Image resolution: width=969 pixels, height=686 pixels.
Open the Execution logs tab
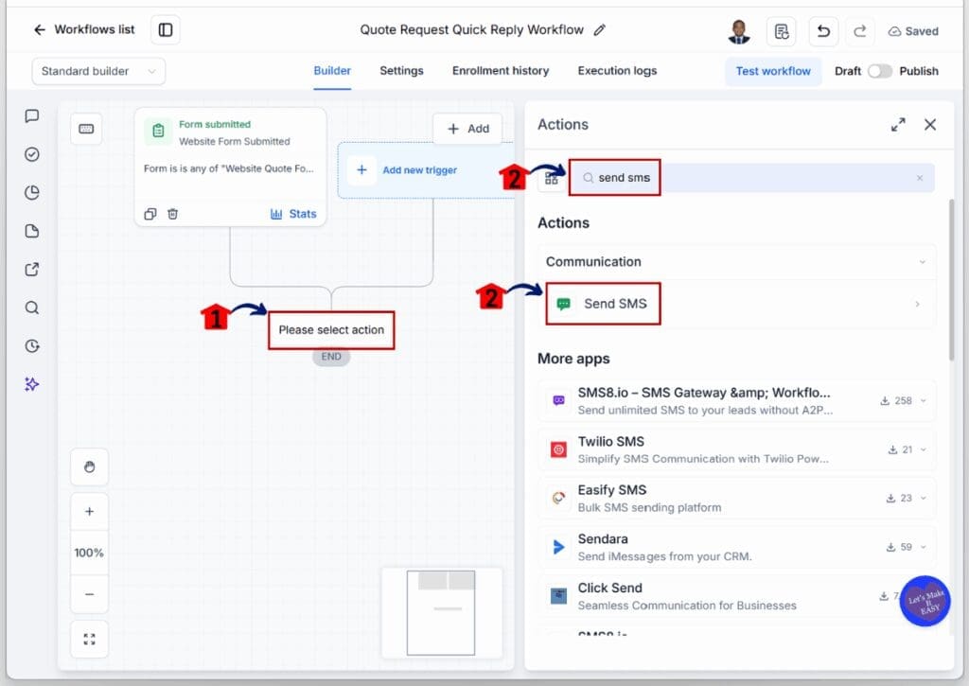(x=617, y=71)
